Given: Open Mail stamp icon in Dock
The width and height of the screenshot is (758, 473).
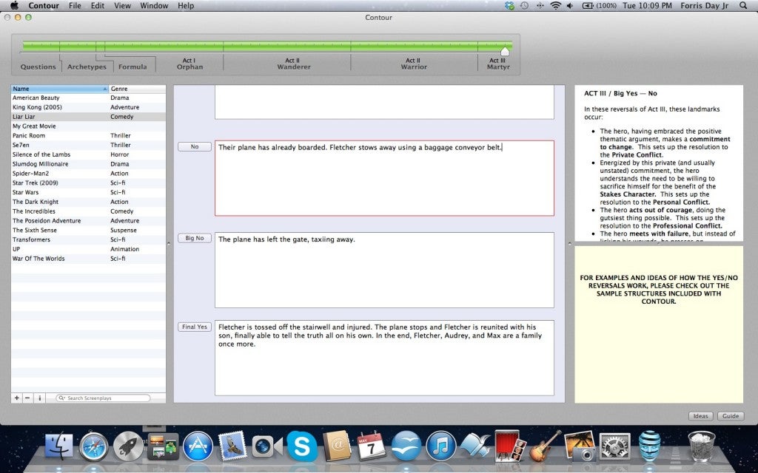Looking at the screenshot, I should tap(232, 446).
